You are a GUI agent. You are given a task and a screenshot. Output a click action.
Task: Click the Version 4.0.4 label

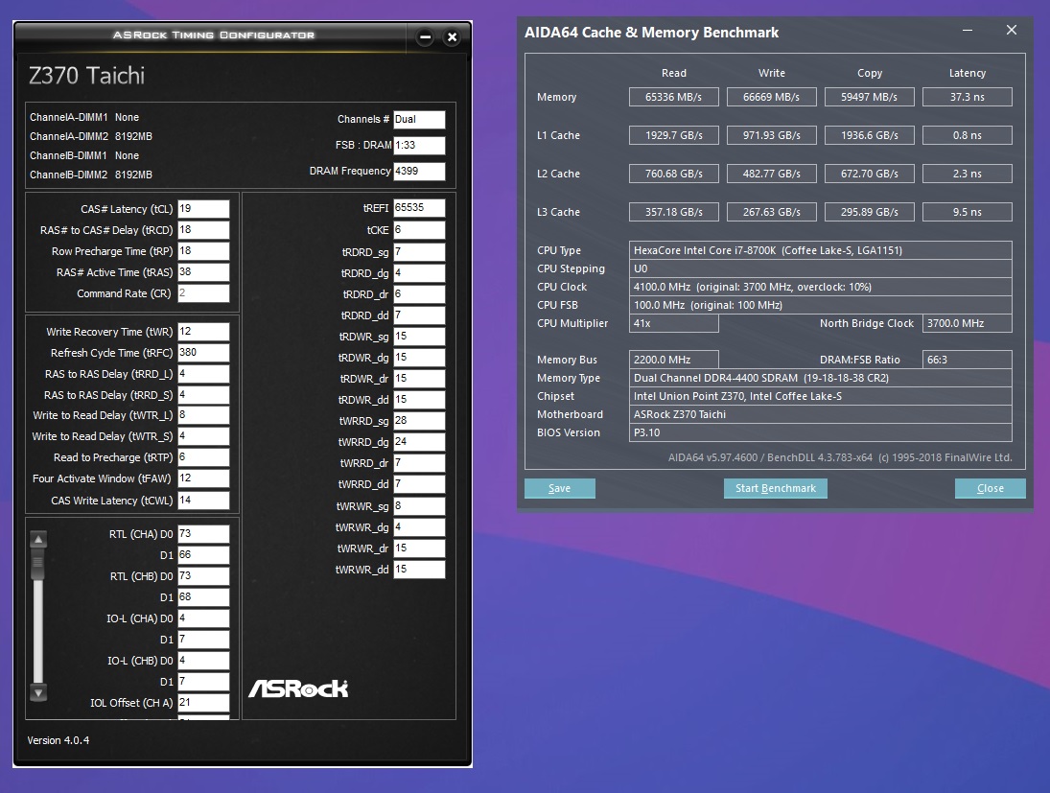click(x=58, y=740)
